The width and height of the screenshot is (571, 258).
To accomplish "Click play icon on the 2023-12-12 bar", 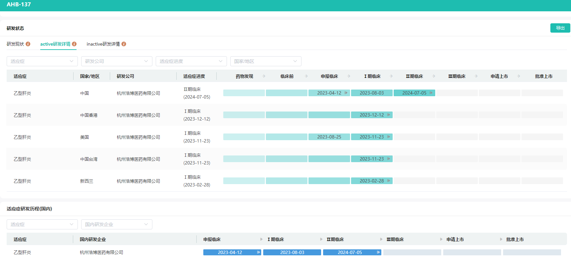I will tap(388, 115).
